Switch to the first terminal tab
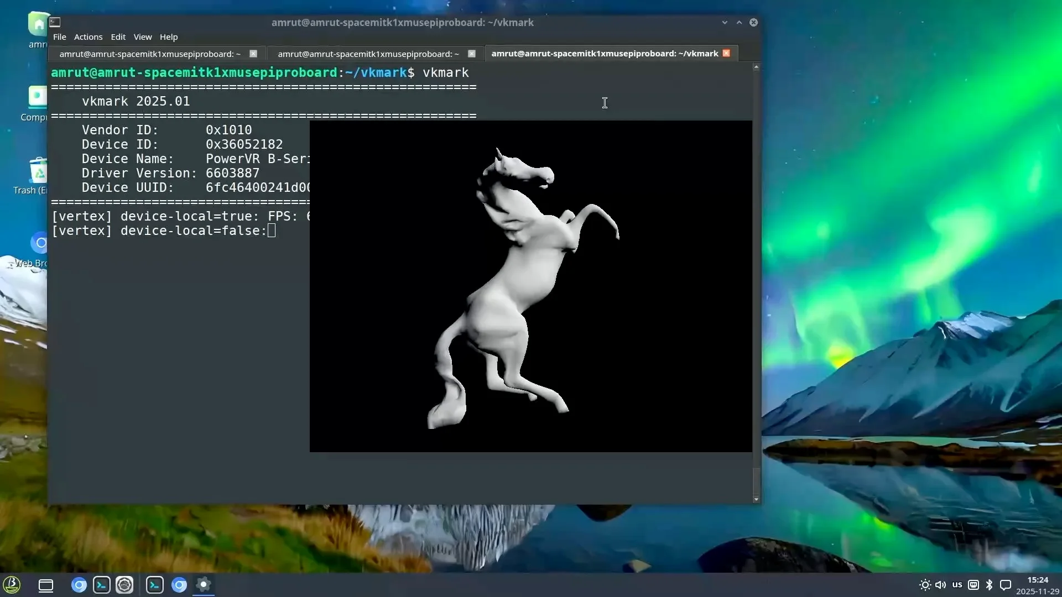1062x597 pixels. pyautogui.click(x=149, y=54)
